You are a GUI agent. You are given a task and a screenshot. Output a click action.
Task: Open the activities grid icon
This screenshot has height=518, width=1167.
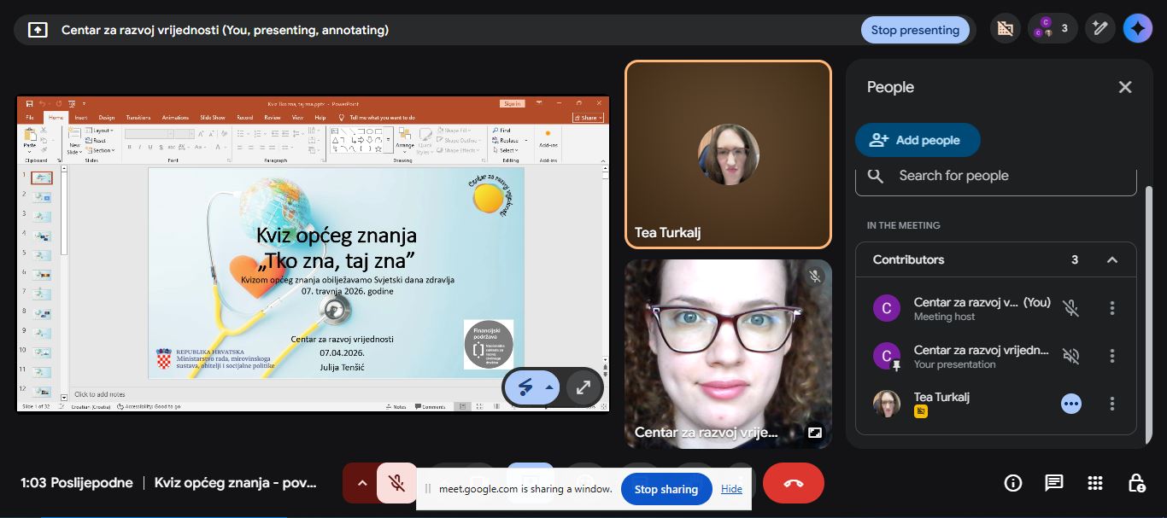pos(1095,483)
